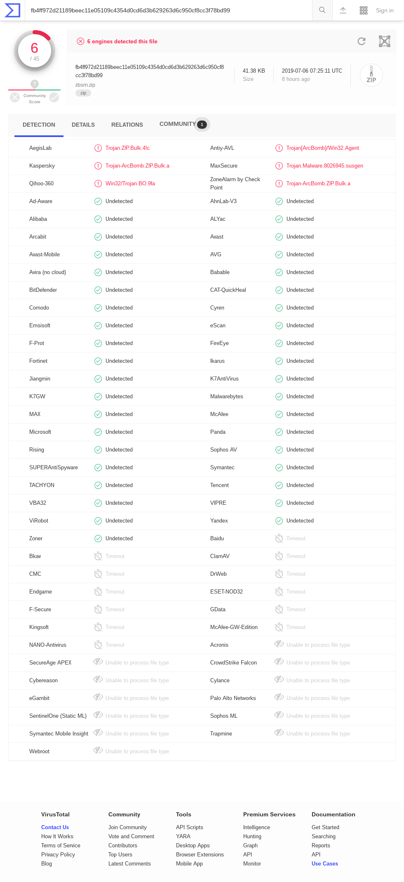Click the file hash search field
Image resolution: width=404 pixels, height=882 pixels.
click(x=169, y=10)
